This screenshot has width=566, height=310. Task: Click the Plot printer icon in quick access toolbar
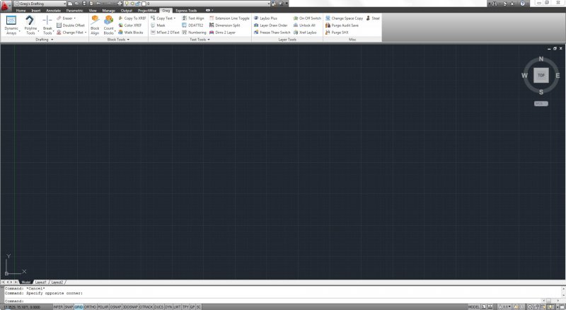click(x=120, y=4)
